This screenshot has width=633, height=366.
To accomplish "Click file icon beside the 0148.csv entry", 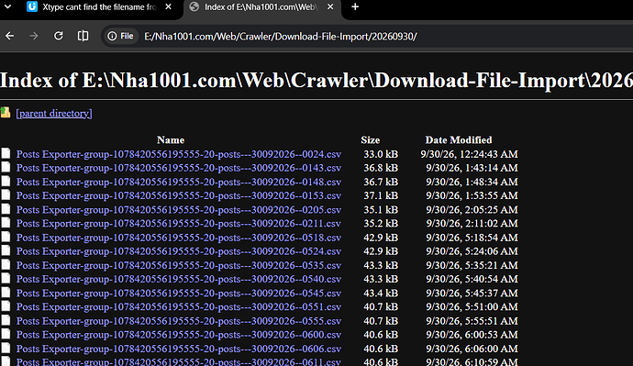I will [6, 182].
